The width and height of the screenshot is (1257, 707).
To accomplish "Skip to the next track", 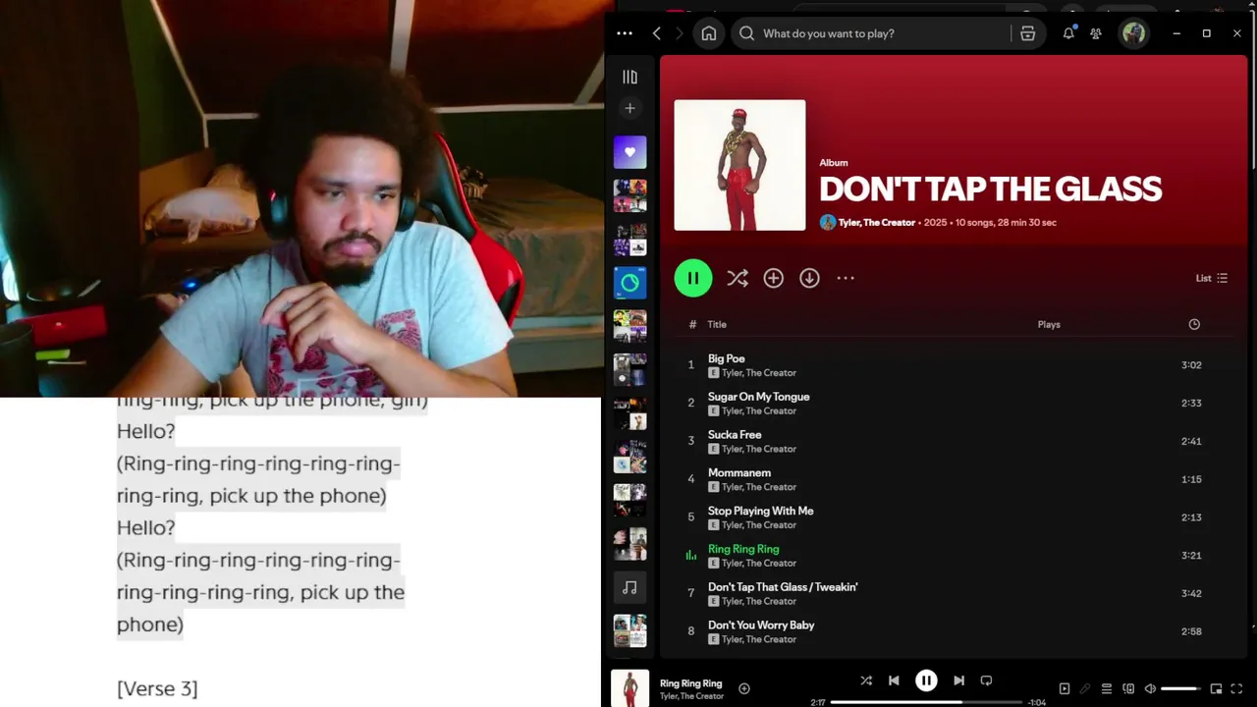I will pyautogui.click(x=958, y=680).
